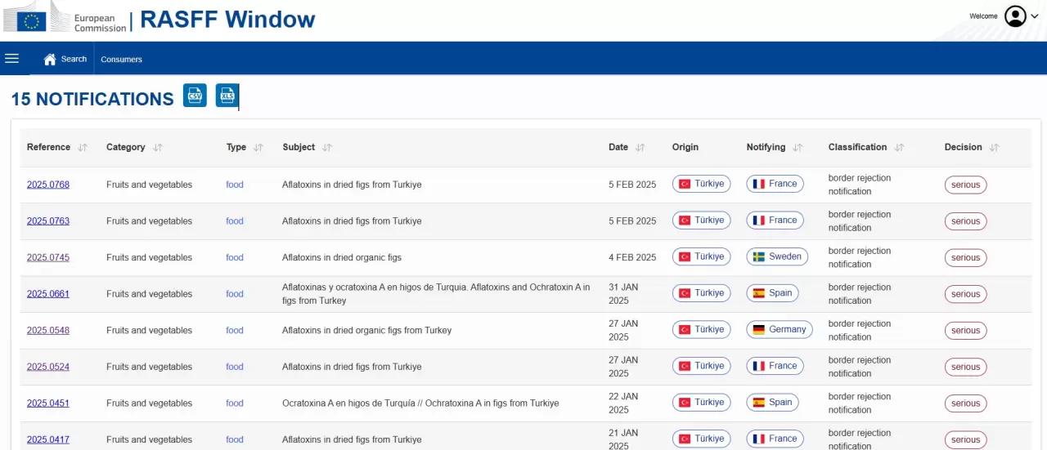Open notification 2025.0768
1047x450 pixels.
[48, 185]
